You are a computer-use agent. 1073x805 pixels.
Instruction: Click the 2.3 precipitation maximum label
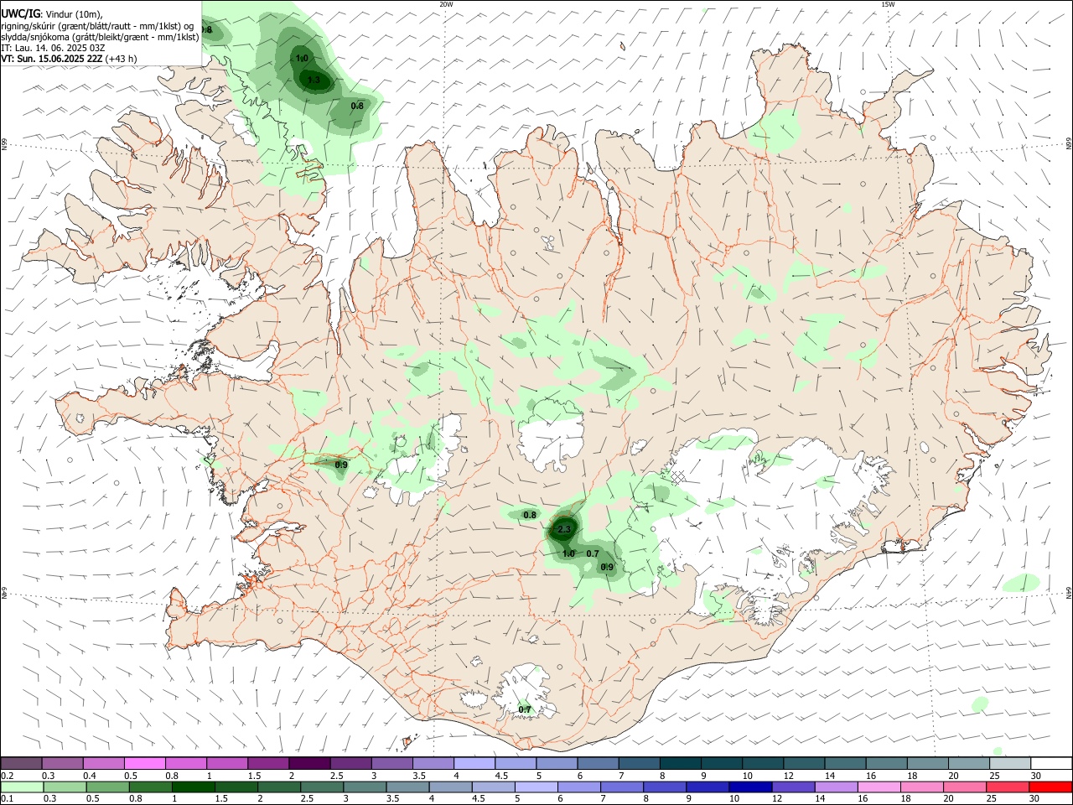click(564, 529)
